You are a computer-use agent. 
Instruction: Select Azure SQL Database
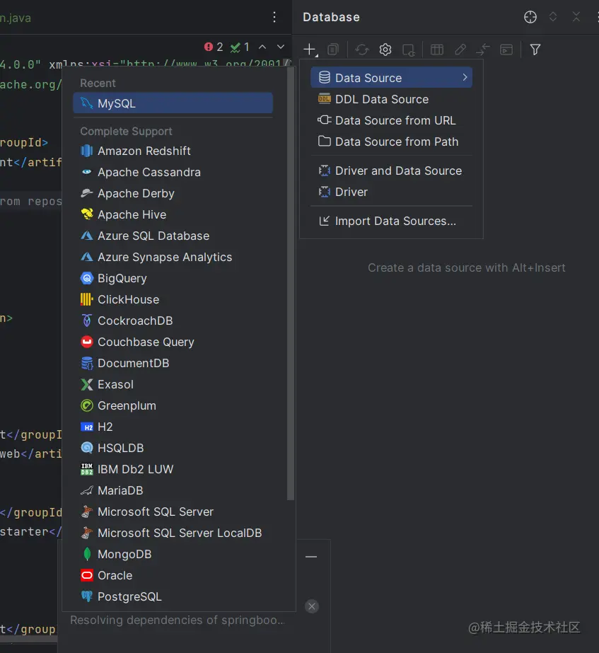pos(173,236)
